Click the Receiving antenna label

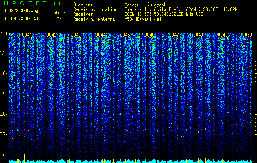pos(94,19)
